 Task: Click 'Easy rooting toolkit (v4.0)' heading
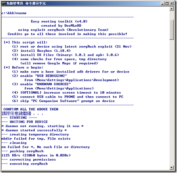click(x=59, y=22)
